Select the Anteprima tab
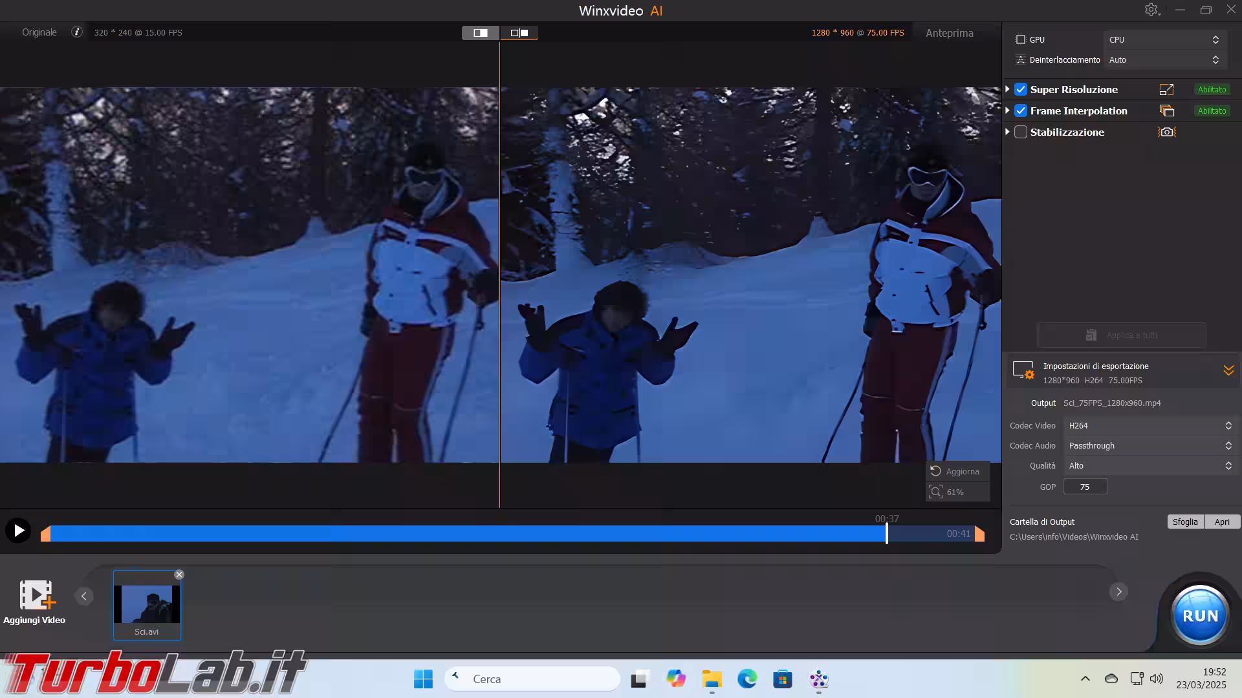Screen dimensions: 1242x698 click(x=949, y=33)
